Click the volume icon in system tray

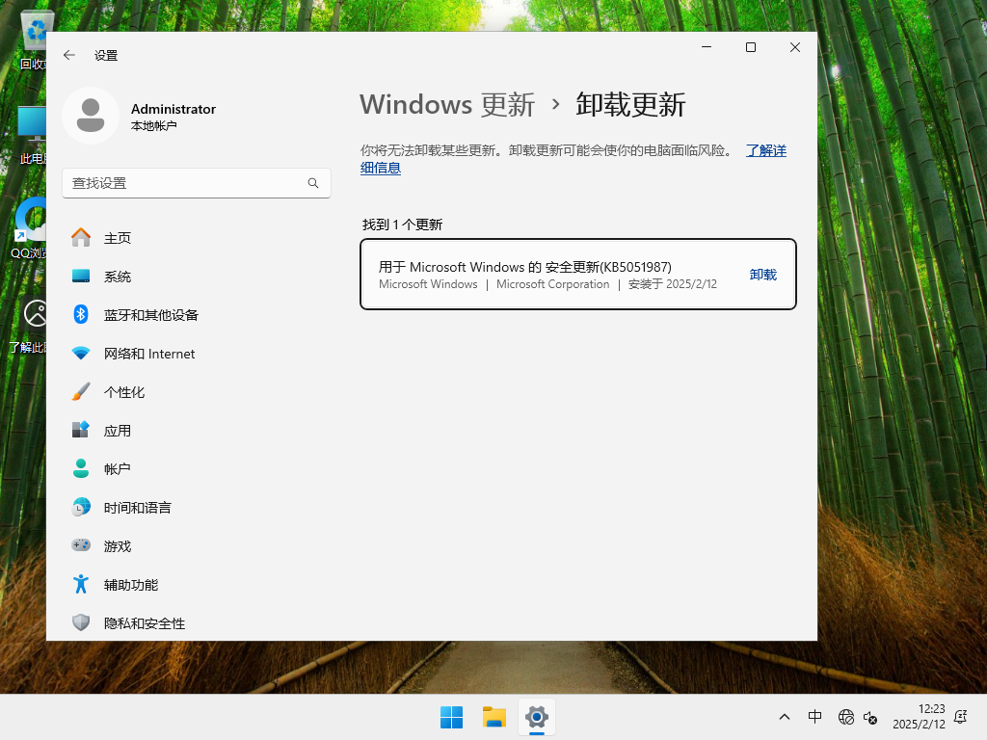click(x=871, y=720)
